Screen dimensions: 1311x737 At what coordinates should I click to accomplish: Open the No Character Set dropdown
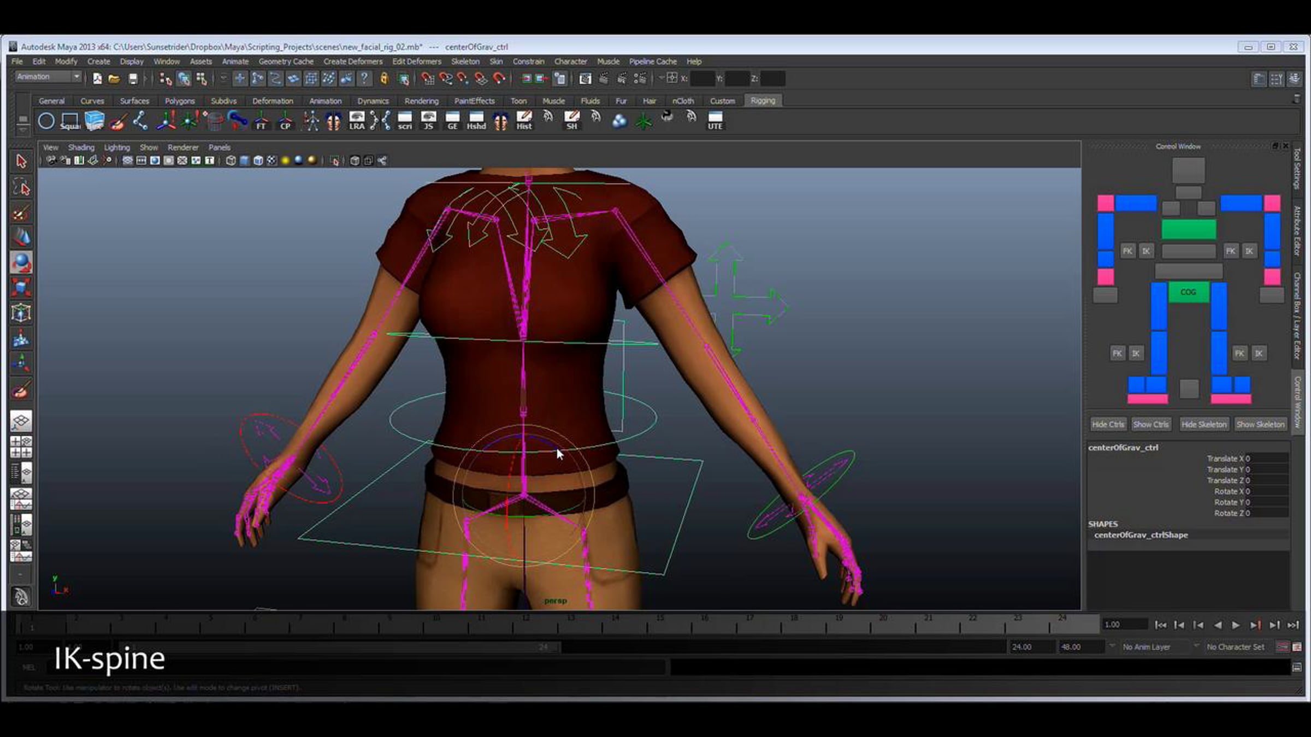pos(1237,647)
